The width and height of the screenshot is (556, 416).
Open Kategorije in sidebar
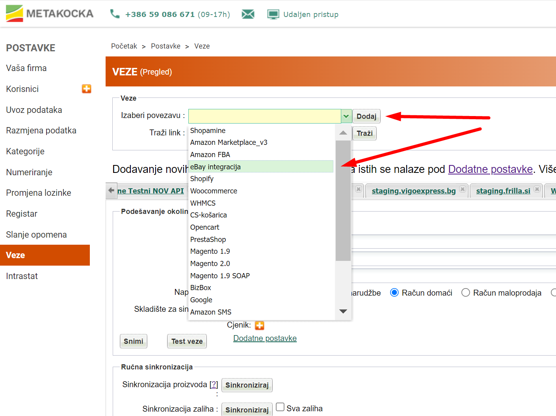(25, 151)
